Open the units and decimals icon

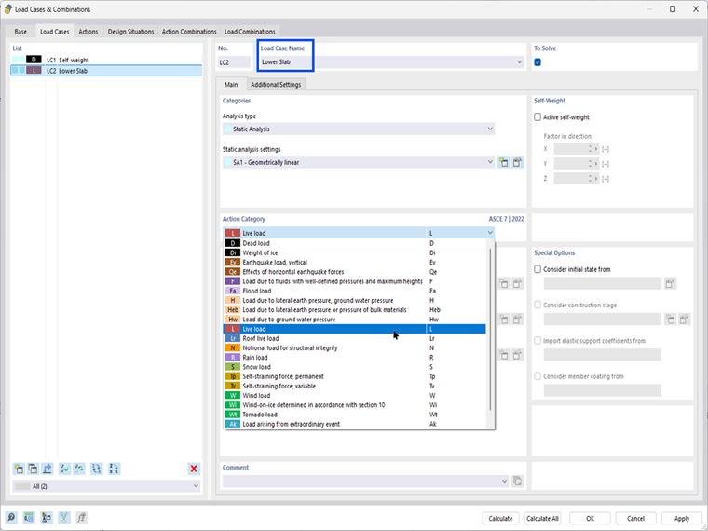coord(29,517)
